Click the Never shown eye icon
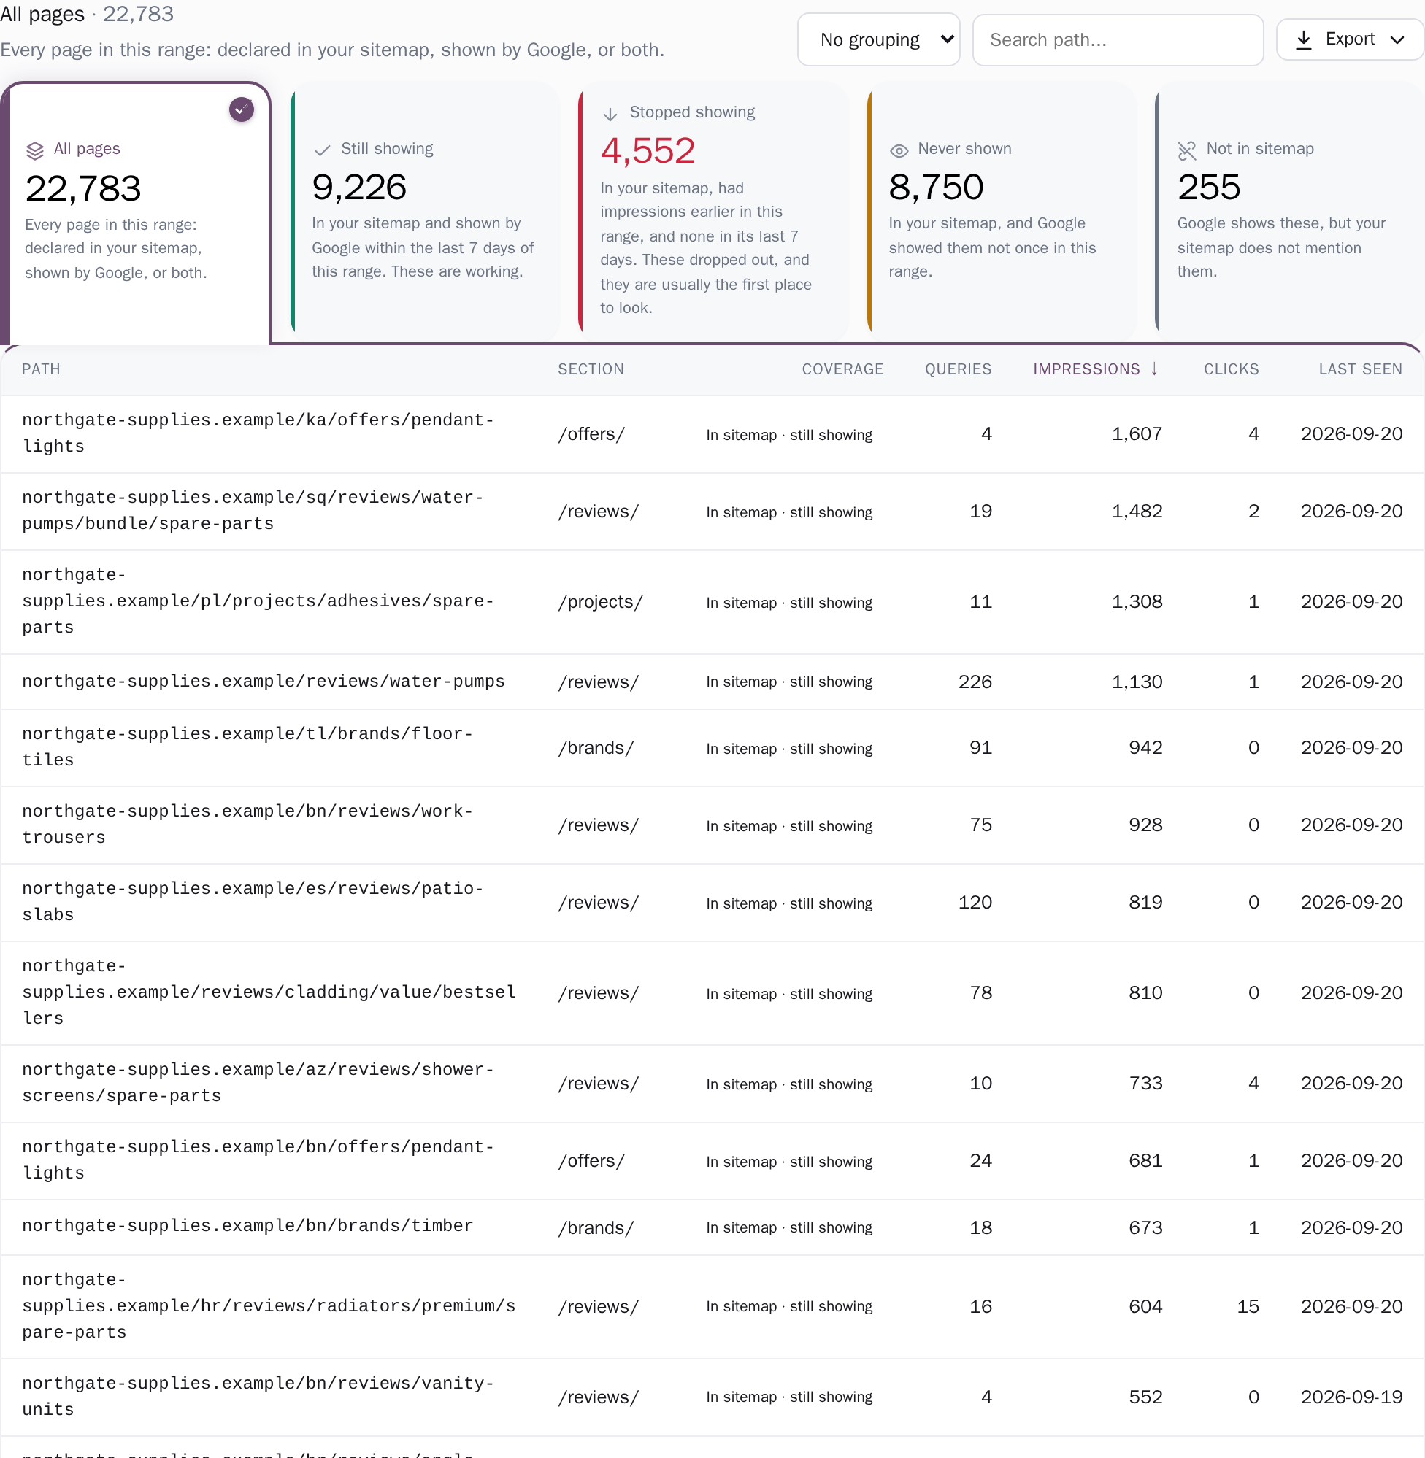Viewport: 1425px width, 1458px height. pyautogui.click(x=899, y=150)
